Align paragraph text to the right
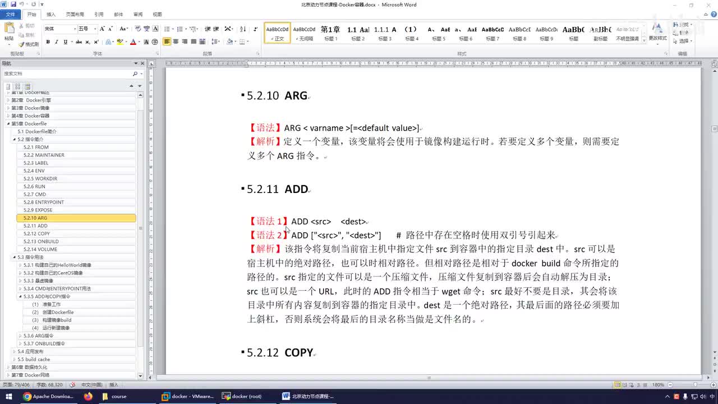 (185, 42)
